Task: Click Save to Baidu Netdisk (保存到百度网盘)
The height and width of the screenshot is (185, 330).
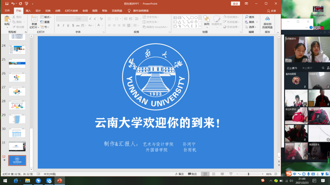Action: 267,22
